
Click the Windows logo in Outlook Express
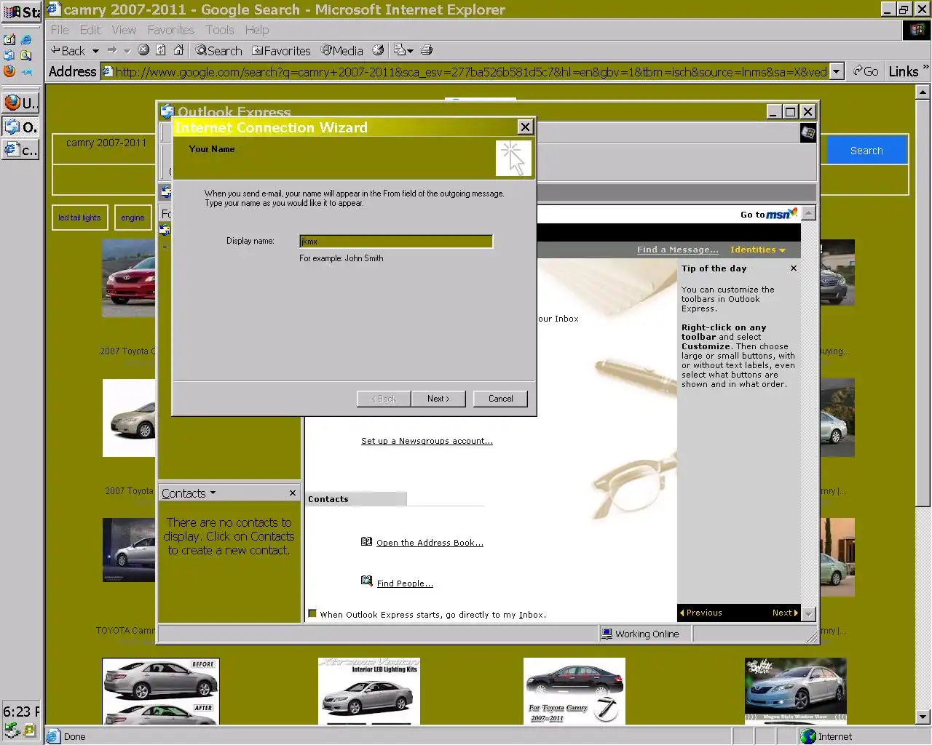pos(807,132)
